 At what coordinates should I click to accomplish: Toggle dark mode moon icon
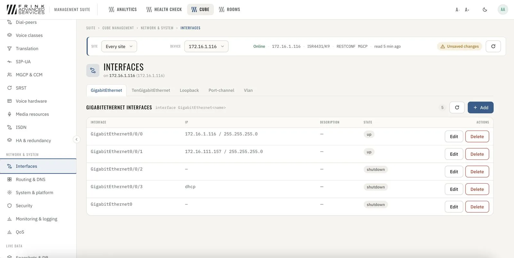[x=485, y=10]
